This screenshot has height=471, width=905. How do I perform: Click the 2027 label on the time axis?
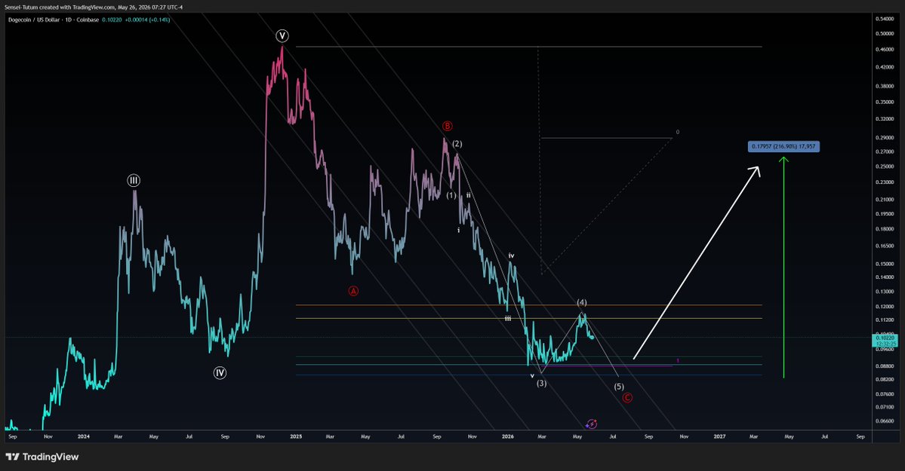(719, 436)
